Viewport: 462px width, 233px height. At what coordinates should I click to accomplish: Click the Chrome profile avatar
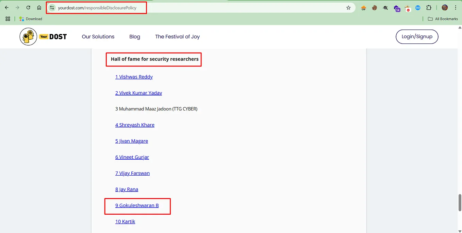tap(445, 7)
